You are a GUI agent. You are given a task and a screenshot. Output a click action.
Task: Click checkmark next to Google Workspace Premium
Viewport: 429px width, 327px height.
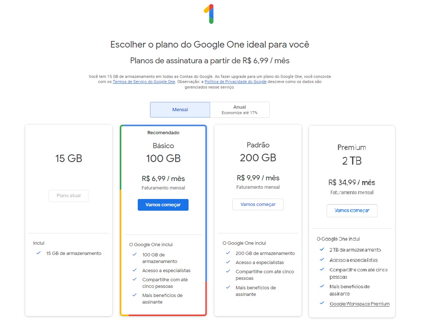coord(322,303)
